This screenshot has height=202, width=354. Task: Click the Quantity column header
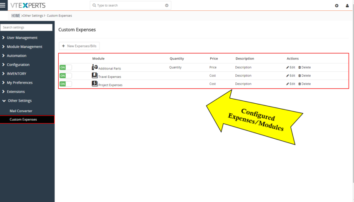[x=177, y=58]
